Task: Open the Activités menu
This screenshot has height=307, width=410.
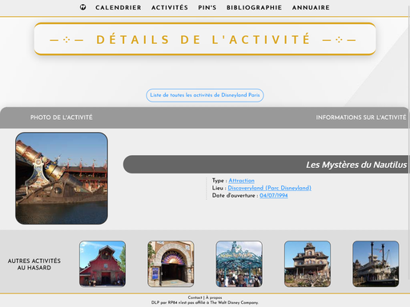Action: (170, 7)
